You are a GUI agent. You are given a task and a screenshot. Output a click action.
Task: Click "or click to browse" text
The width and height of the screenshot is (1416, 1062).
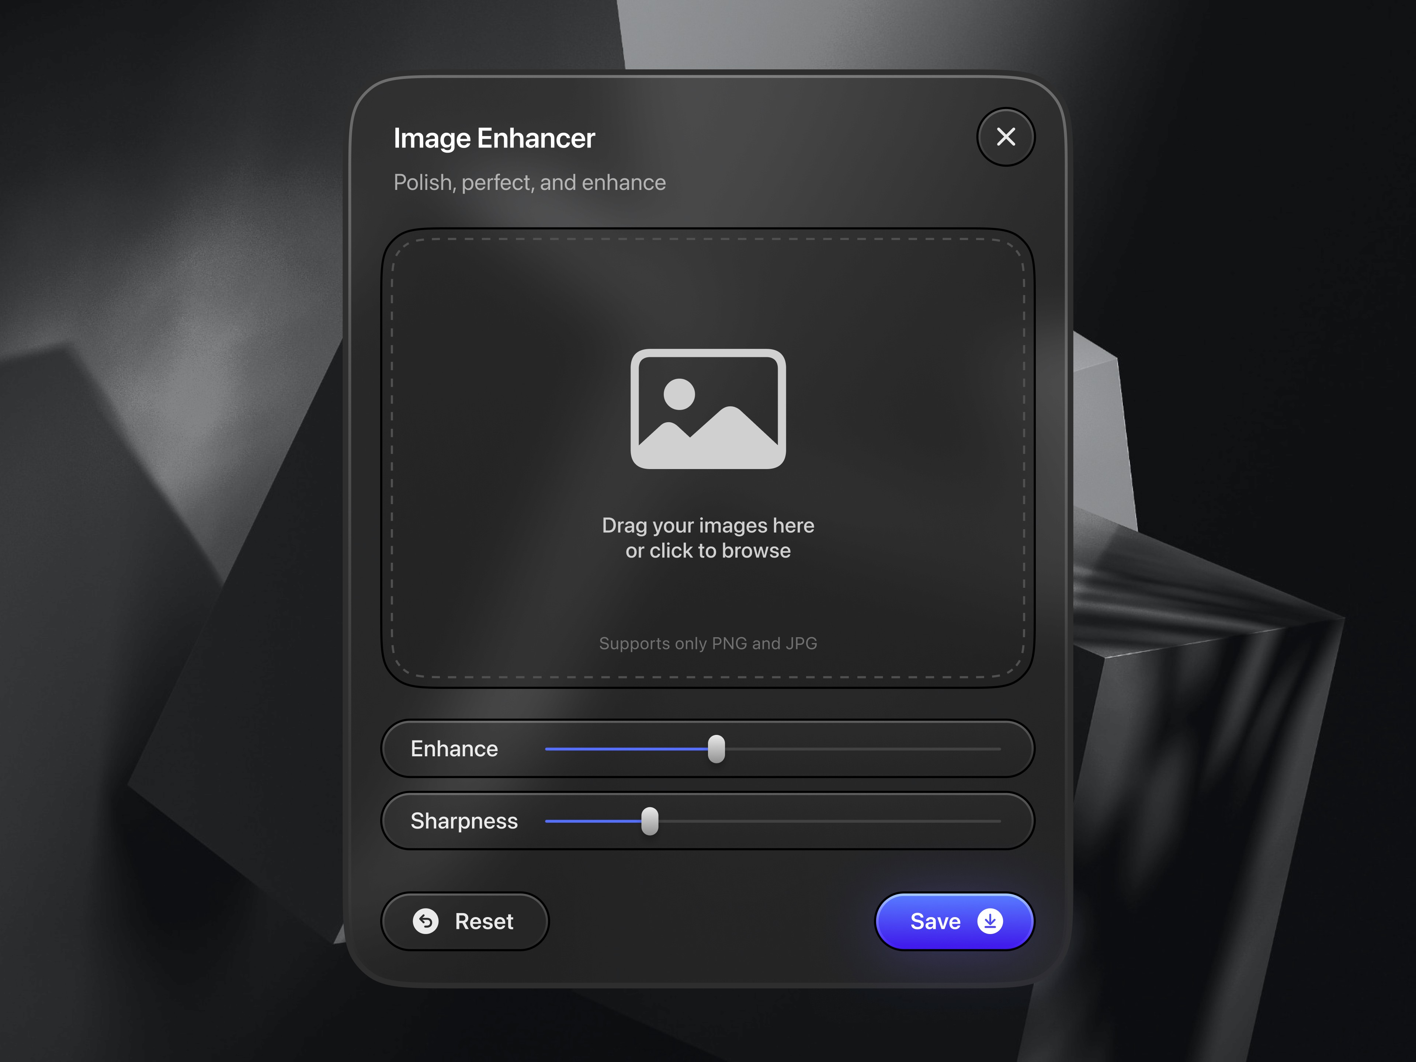[x=707, y=551]
